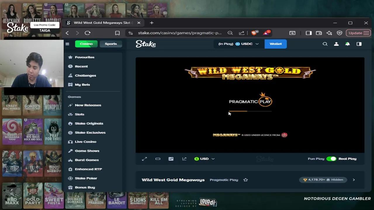Open Burst Games
Image resolution: width=374 pixels, height=210 pixels.
coord(87,160)
